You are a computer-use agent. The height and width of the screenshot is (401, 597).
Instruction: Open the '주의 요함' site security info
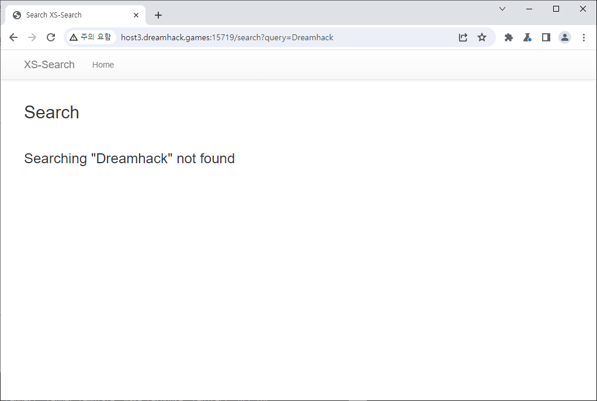(90, 37)
